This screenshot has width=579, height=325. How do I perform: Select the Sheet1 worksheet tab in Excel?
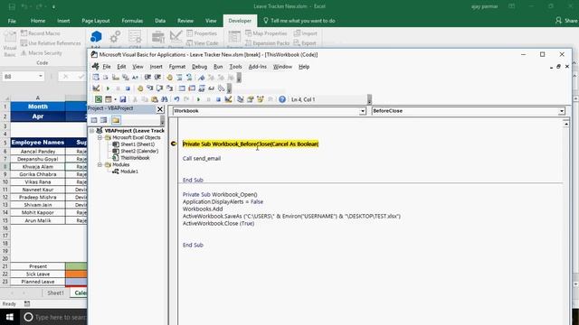pos(55,292)
